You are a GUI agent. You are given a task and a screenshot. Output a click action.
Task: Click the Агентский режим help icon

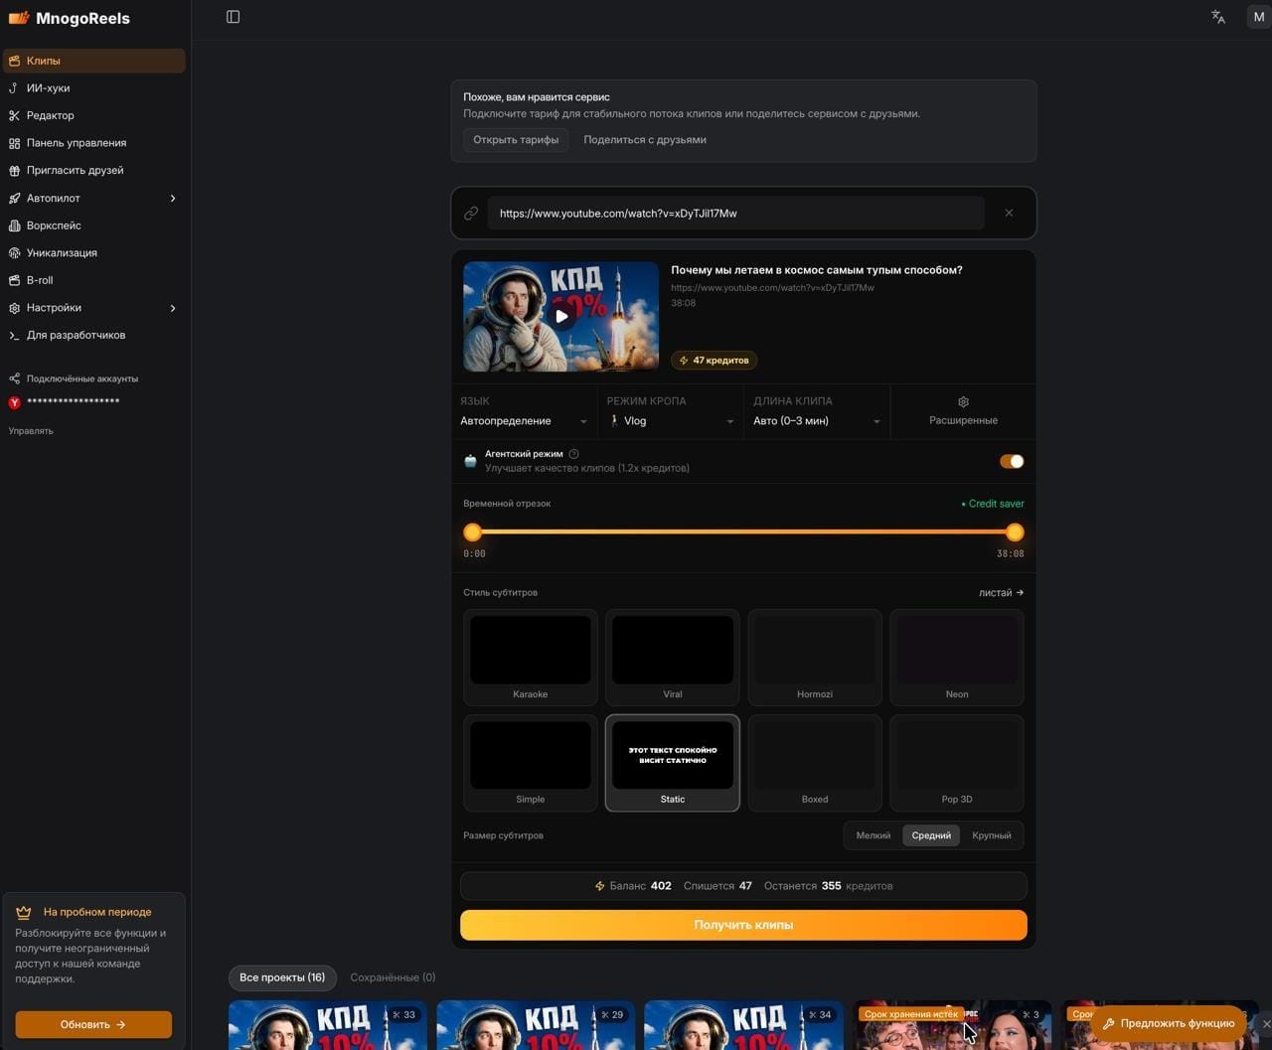573,454
